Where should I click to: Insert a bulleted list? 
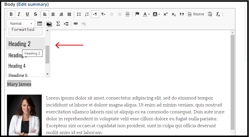(x=79, y=14)
